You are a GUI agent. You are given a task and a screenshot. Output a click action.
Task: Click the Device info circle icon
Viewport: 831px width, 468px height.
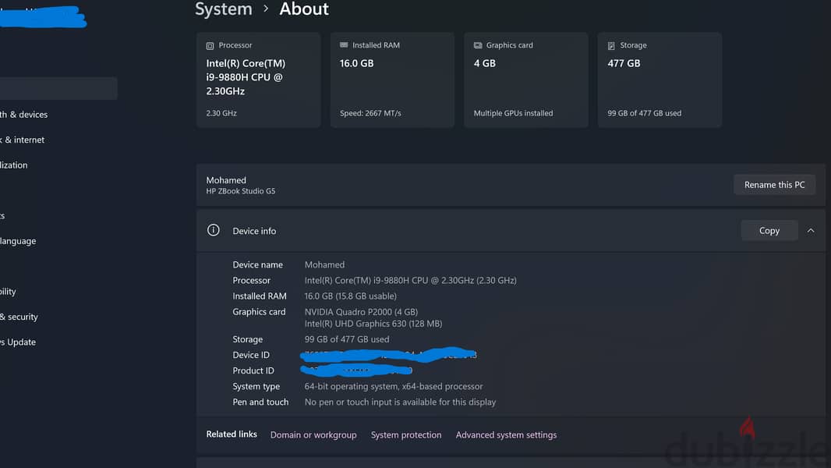click(x=213, y=230)
